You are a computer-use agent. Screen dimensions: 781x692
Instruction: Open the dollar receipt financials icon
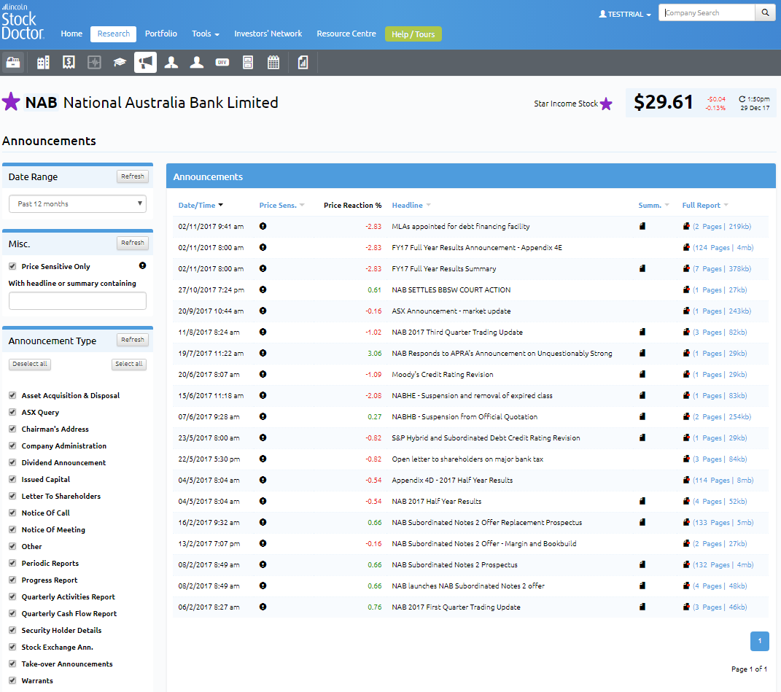69,62
